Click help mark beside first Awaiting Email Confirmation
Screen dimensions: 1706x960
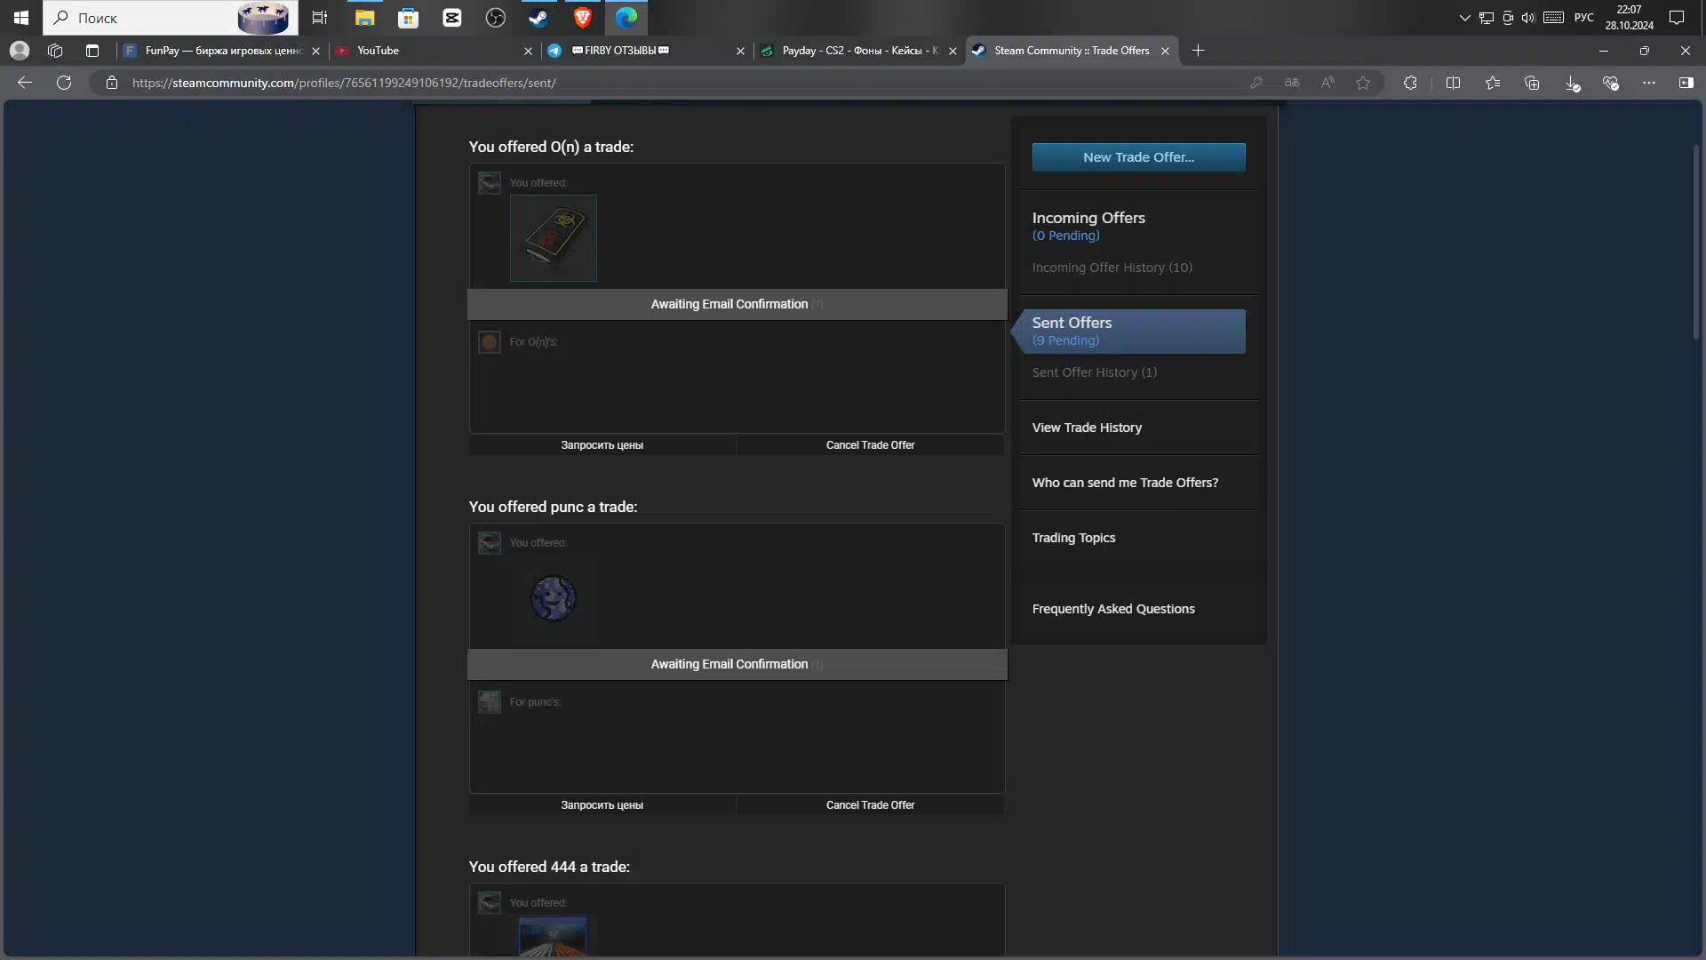[817, 305]
